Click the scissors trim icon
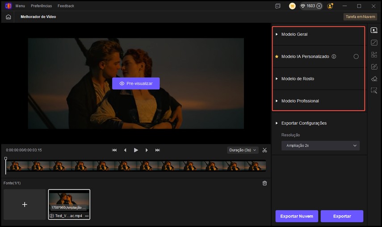382x227 pixels. pos(264,150)
